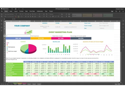
Task: Toggle Underline formatting
Action: [9, 16]
